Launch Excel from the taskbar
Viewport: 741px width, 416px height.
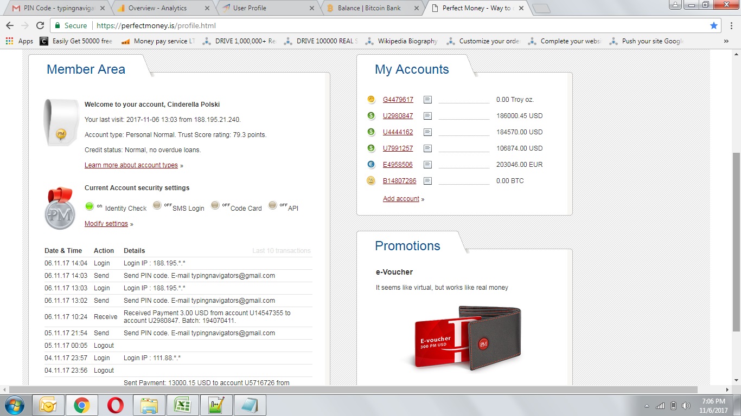182,405
